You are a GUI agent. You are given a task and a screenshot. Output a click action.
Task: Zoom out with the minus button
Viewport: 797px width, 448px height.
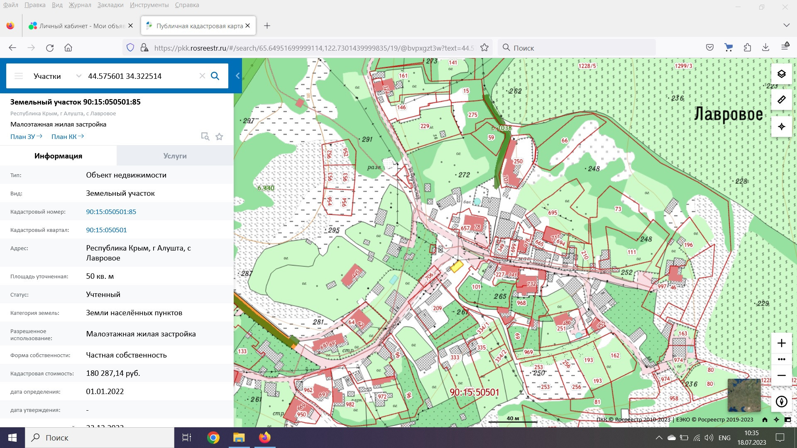coord(781,375)
